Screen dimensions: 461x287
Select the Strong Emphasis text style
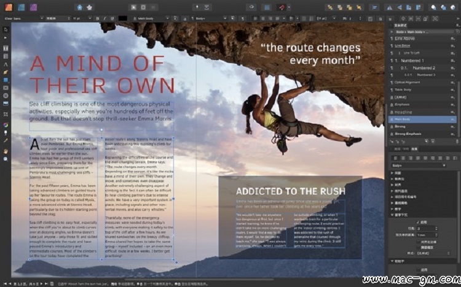[x=422, y=134]
